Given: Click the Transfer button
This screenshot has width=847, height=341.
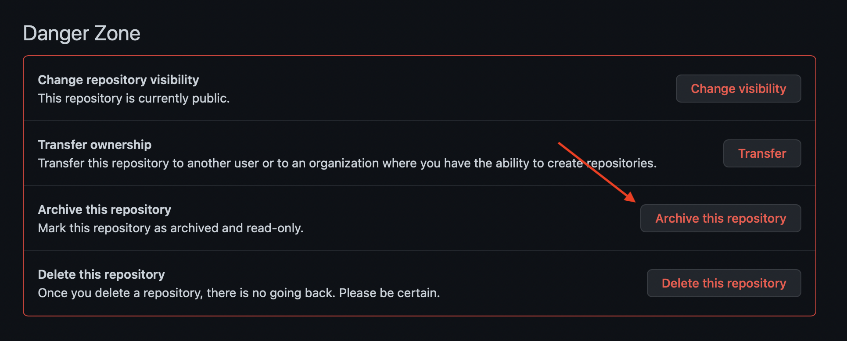Looking at the screenshot, I should pos(762,153).
